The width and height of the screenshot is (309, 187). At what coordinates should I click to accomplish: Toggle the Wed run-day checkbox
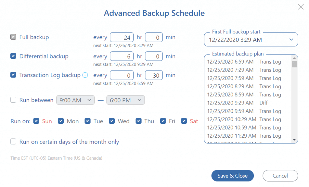tap(112, 121)
